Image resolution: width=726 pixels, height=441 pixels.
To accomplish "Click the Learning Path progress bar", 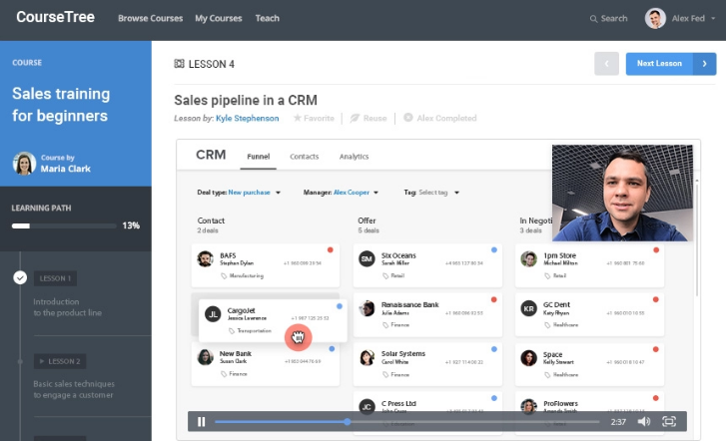I will [x=64, y=225].
